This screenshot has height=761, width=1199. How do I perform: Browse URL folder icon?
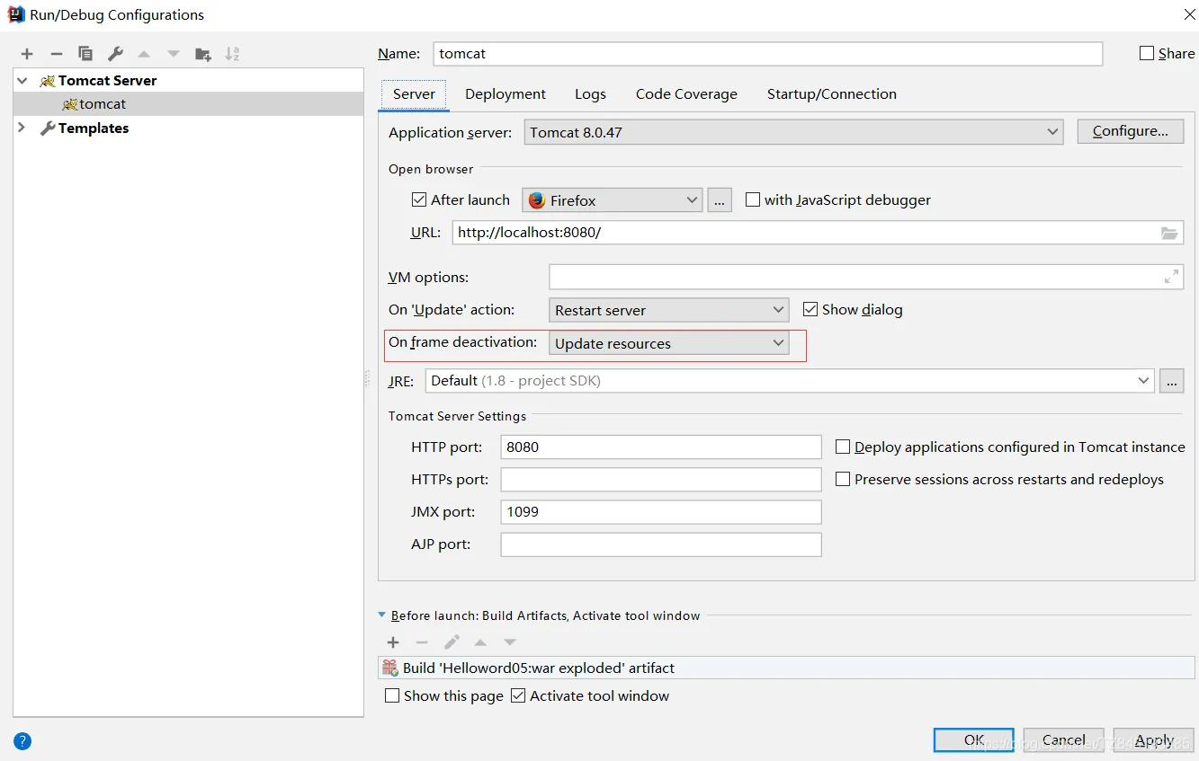point(1169,233)
